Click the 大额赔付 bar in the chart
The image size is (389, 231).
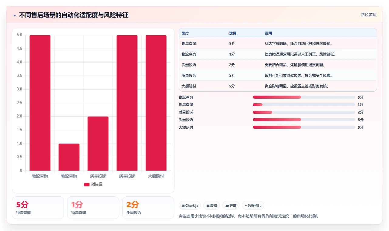[x=156, y=103]
